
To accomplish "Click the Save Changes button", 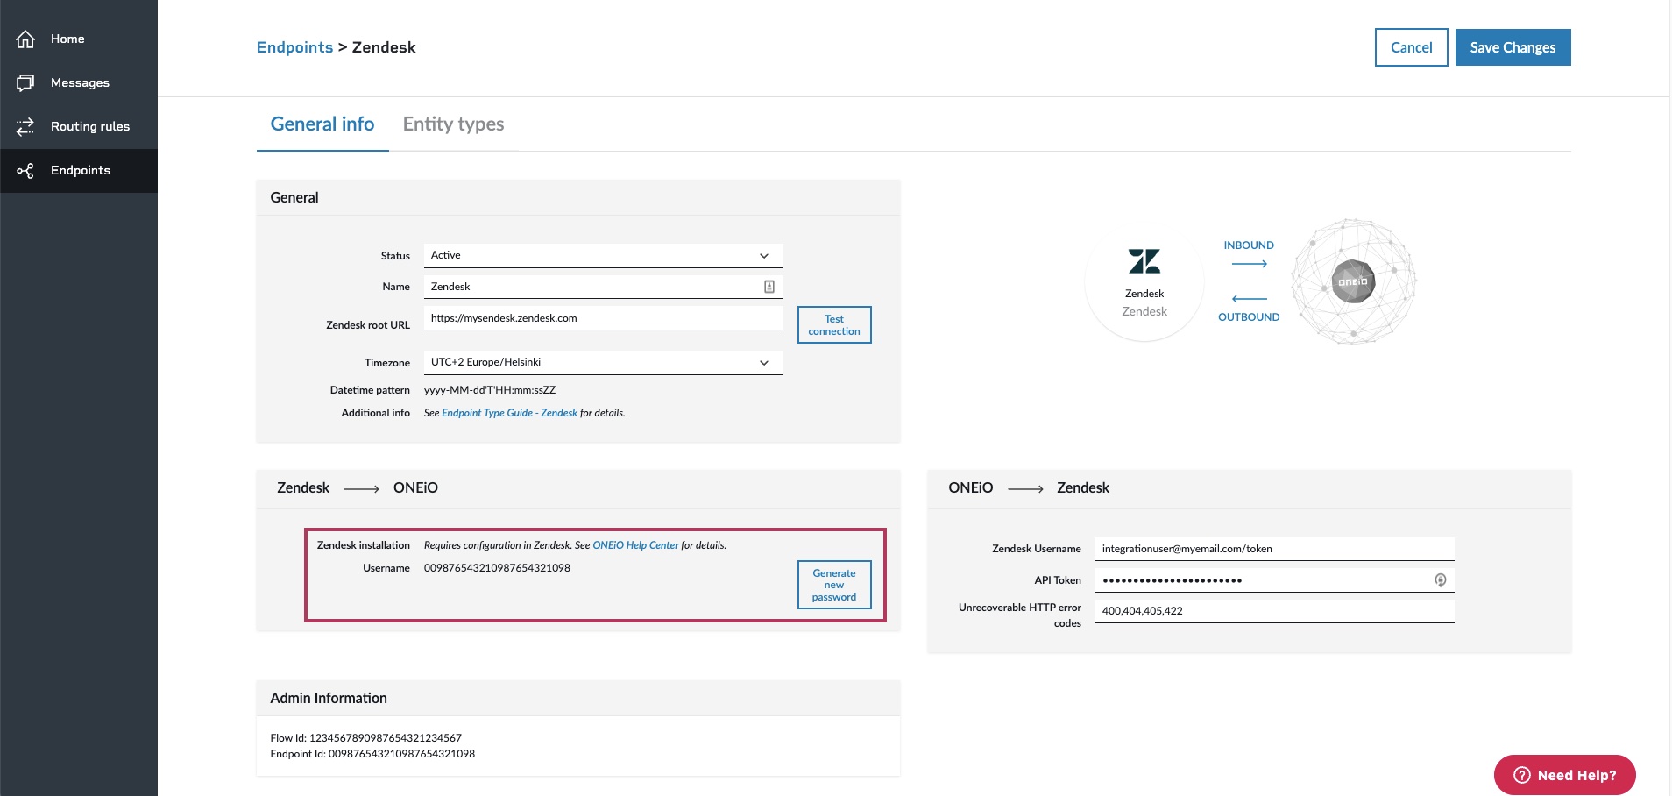I will (x=1513, y=47).
